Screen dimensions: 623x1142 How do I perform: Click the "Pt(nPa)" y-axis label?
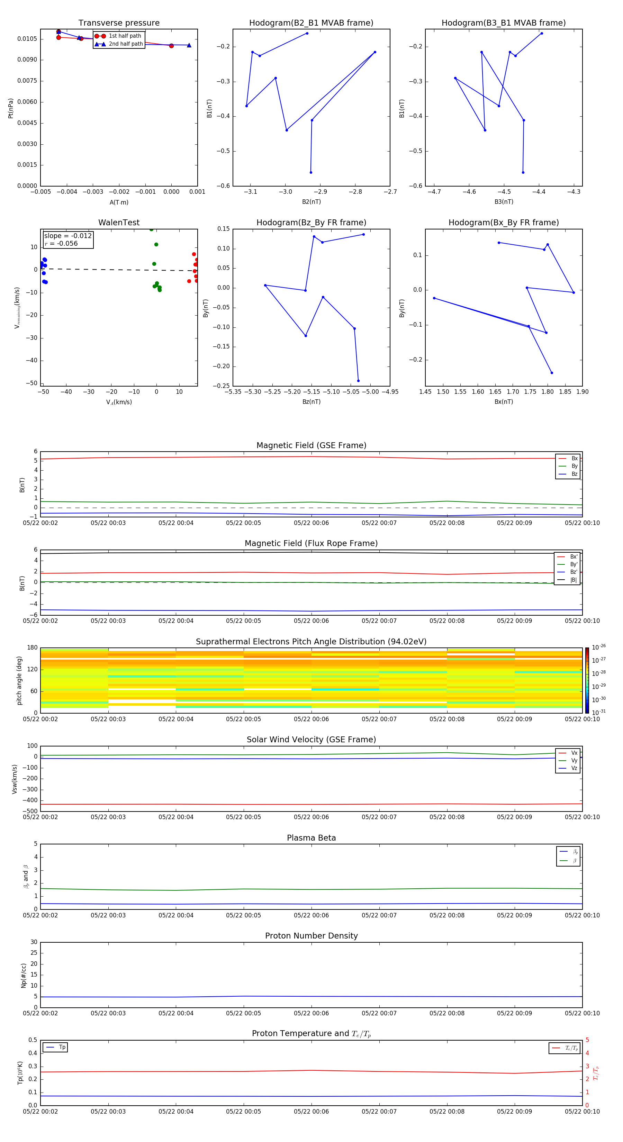tap(11, 108)
